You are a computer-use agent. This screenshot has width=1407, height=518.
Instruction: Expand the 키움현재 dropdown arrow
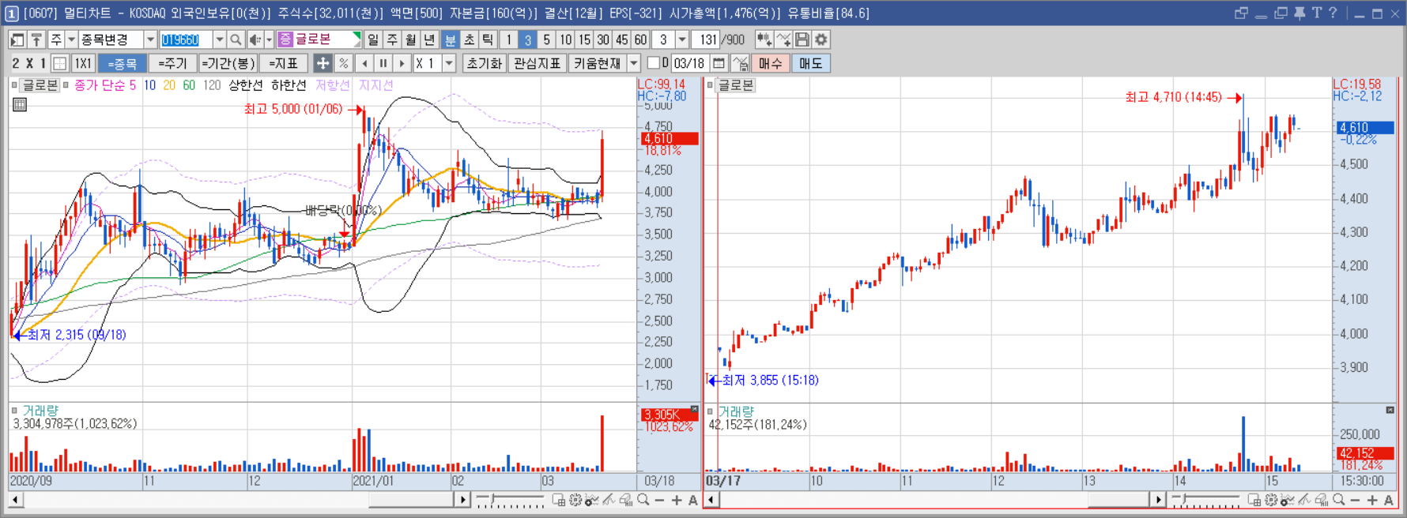(634, 63)
